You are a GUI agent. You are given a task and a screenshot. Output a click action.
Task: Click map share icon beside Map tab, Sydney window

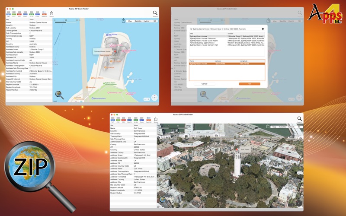coord(124,21)
